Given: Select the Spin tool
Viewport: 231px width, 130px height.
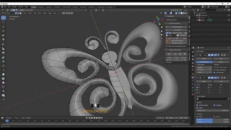Looking at the screenshot, I should [x=3, y=78].
